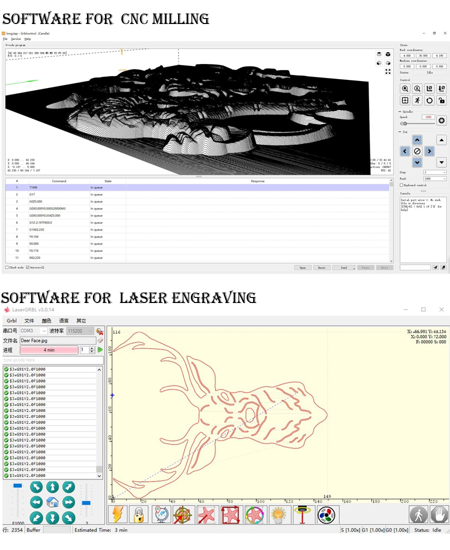The image size is (450, 550).
Task: Click the LaserGRBL unlock padlock icon
Action: pyautogui.click(x=138, y=515)
